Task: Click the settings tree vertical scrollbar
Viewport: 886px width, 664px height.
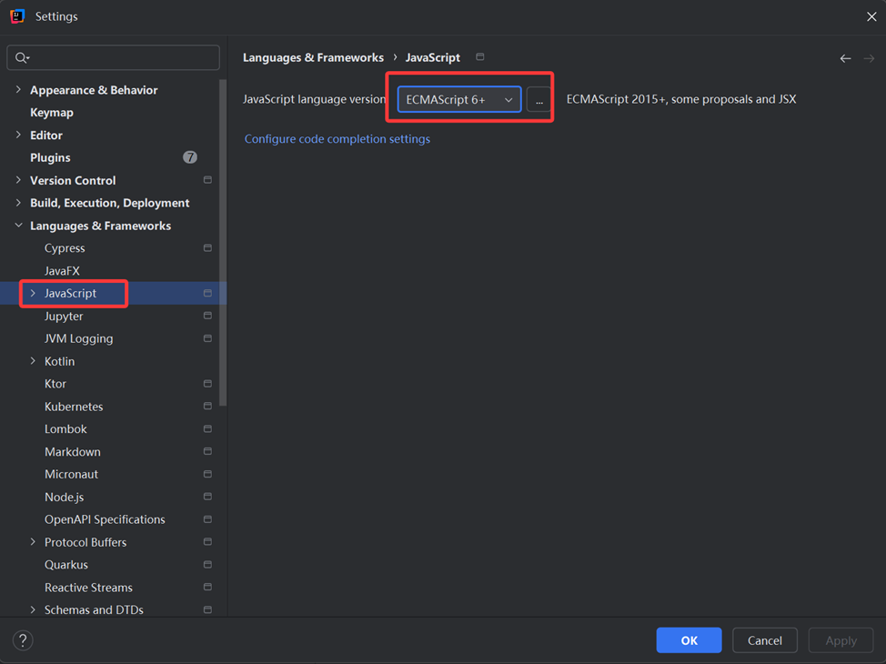Action: click(x=223, y=243)
